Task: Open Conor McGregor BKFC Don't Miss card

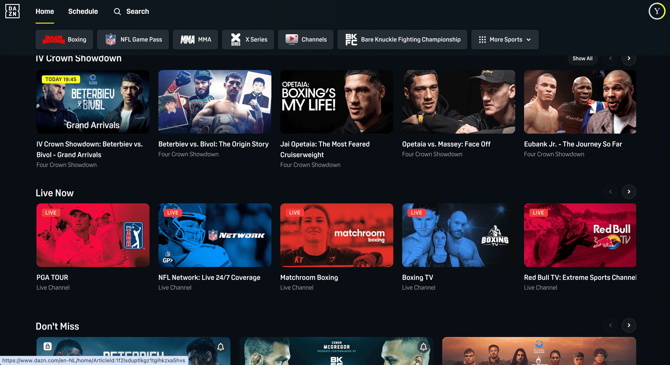Action: click(336, 351)
